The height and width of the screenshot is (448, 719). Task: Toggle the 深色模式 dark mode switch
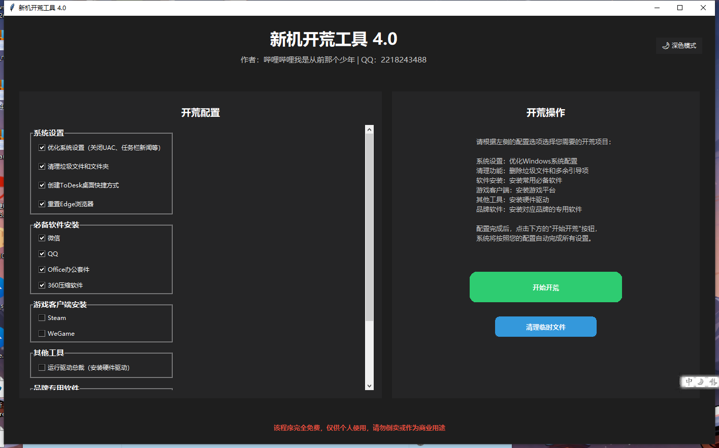point(679,45)
